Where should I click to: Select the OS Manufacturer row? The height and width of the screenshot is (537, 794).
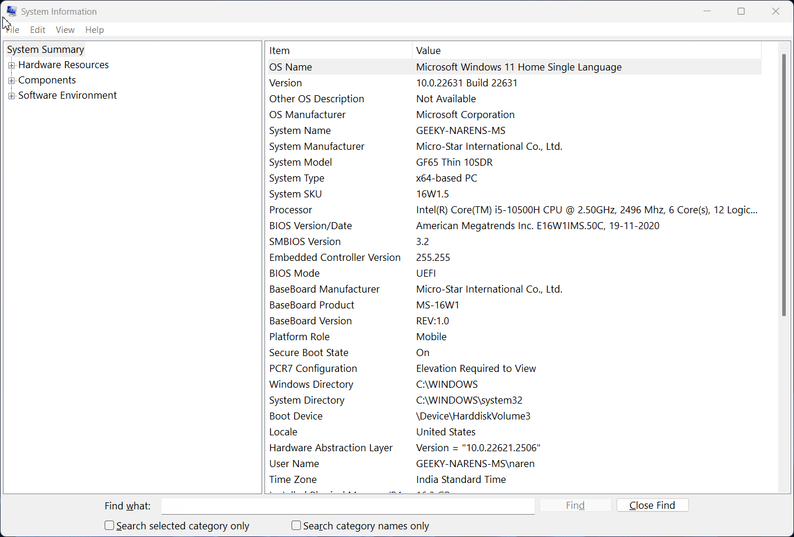tap(514, 115)
